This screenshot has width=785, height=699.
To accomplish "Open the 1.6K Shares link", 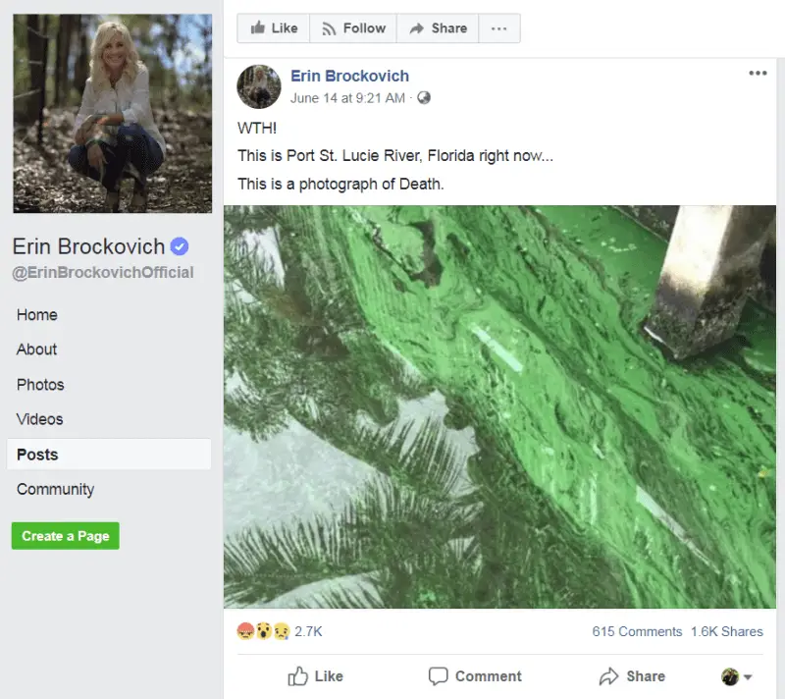I will pos(727,631).
